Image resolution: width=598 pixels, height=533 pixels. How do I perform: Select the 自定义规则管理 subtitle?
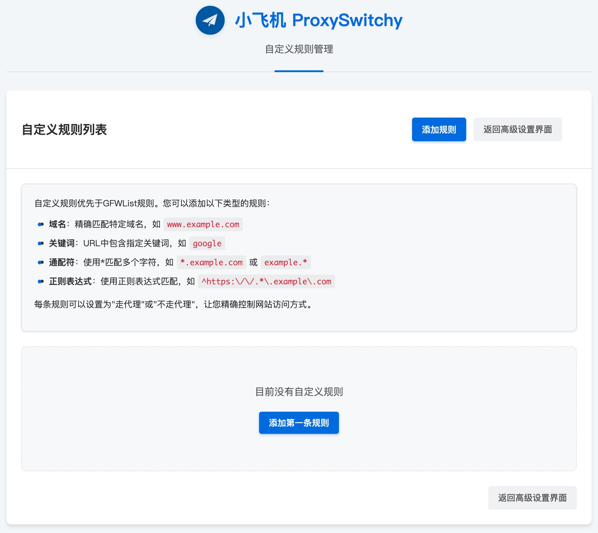[x=299, y=49]
